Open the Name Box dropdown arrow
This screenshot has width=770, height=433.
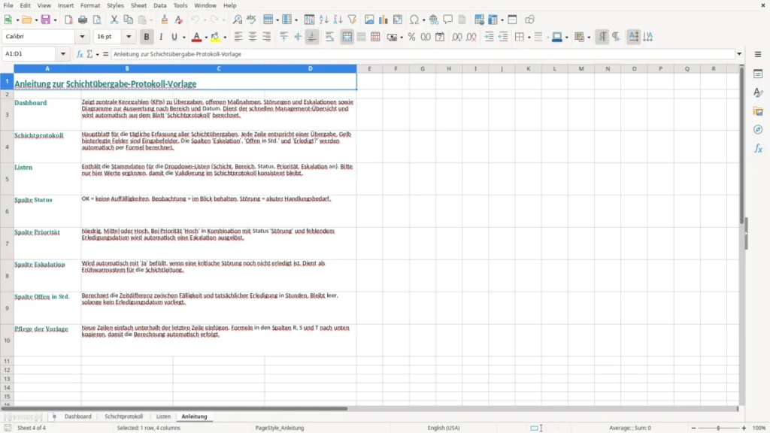click(63, 54)
